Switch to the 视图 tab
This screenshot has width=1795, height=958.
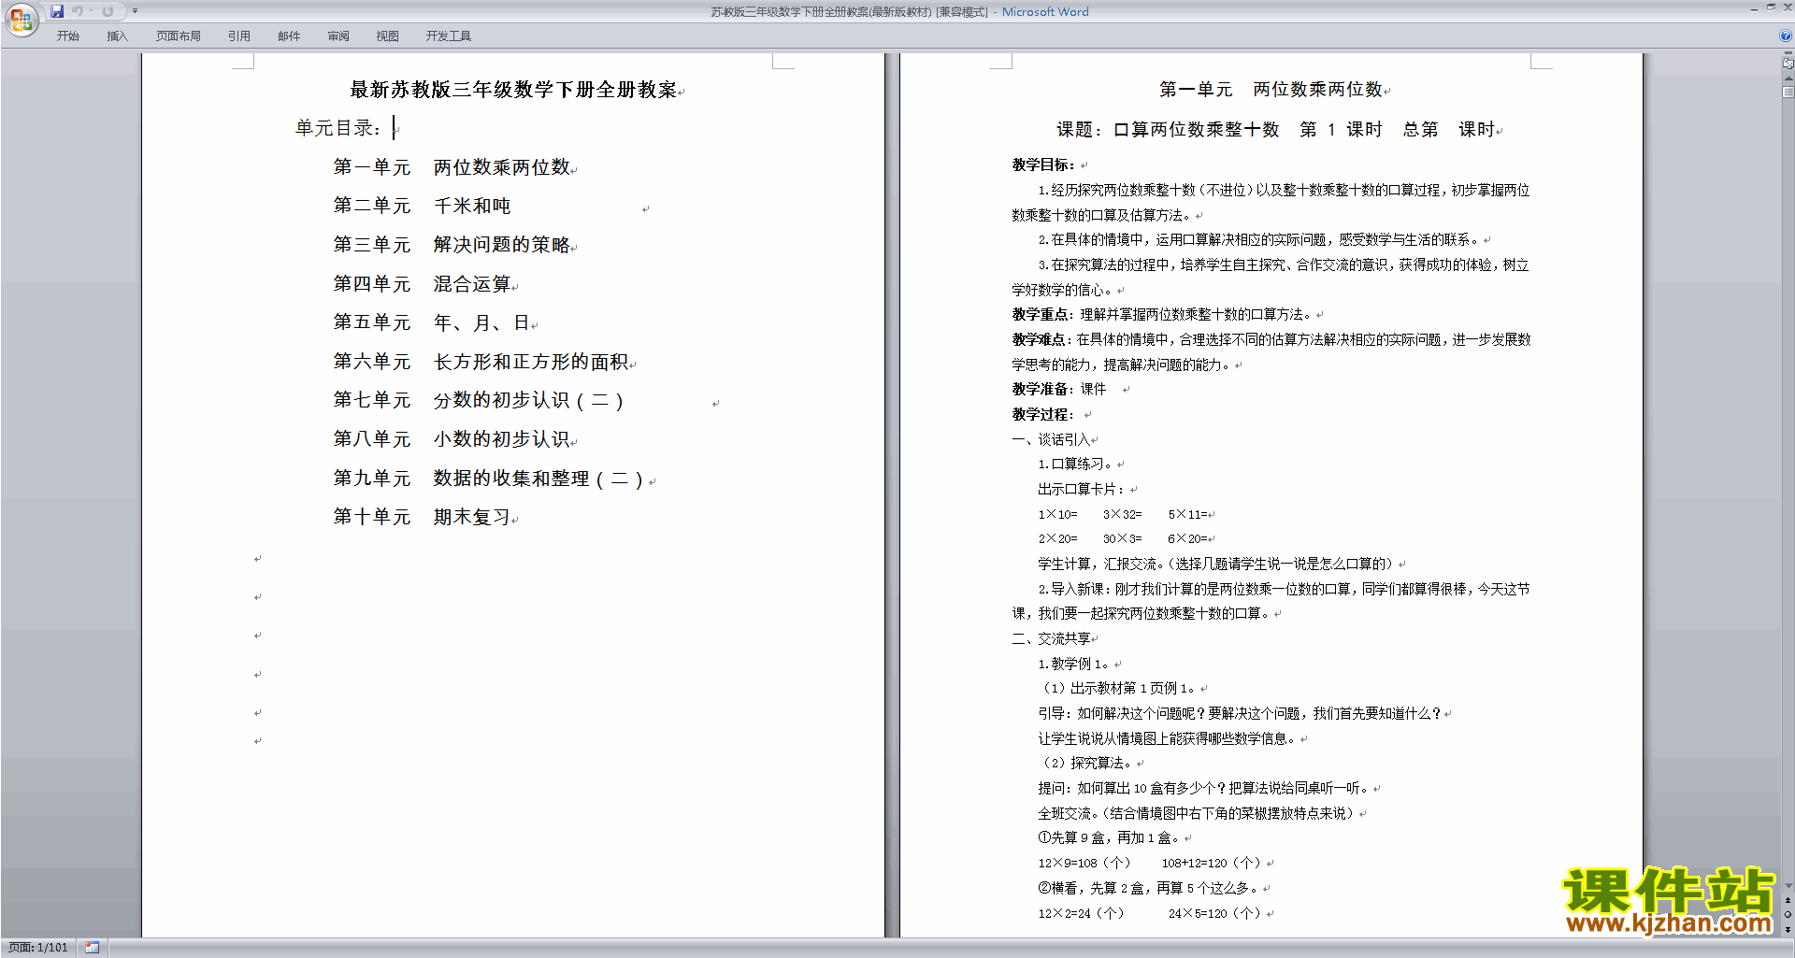pyautogui.click(x=387, y=36)
